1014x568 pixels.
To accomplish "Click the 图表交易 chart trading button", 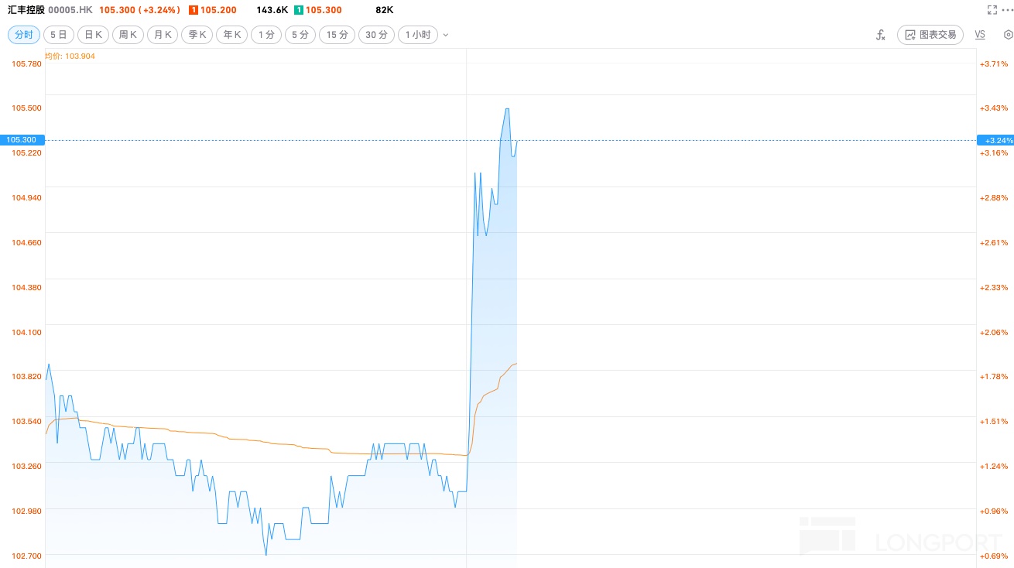I will pyautogui.click(x=930, y=35).
